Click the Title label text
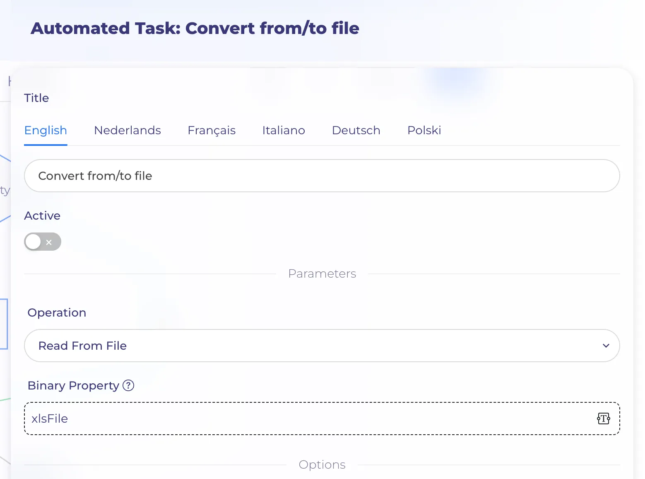 click(x=36, y=98)
